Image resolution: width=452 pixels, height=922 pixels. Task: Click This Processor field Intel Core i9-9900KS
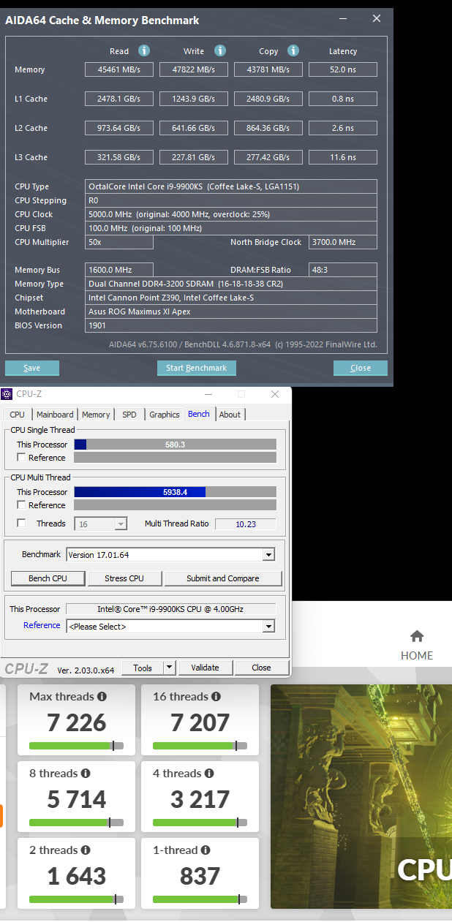[170, 609]
